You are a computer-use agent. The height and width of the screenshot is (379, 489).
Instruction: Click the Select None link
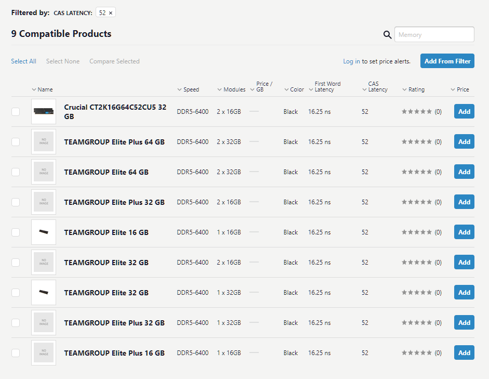[63, 61]
